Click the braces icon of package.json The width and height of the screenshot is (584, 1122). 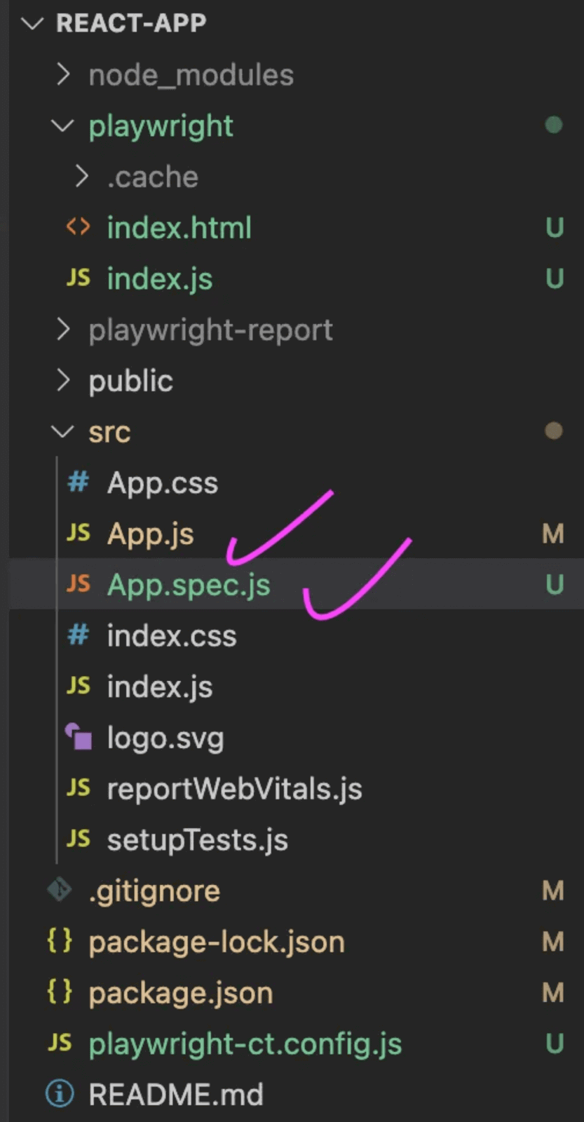click(60, 992)
